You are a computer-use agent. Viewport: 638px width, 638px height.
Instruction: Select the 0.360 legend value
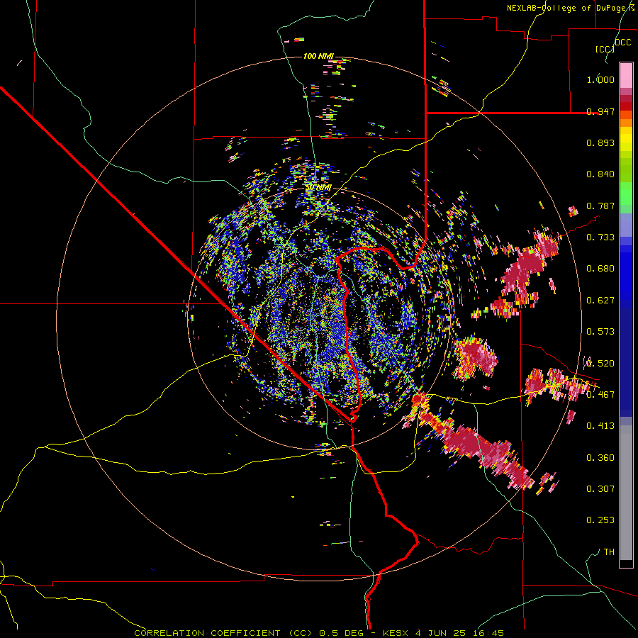pyautogui.click(x=600, y=458)
